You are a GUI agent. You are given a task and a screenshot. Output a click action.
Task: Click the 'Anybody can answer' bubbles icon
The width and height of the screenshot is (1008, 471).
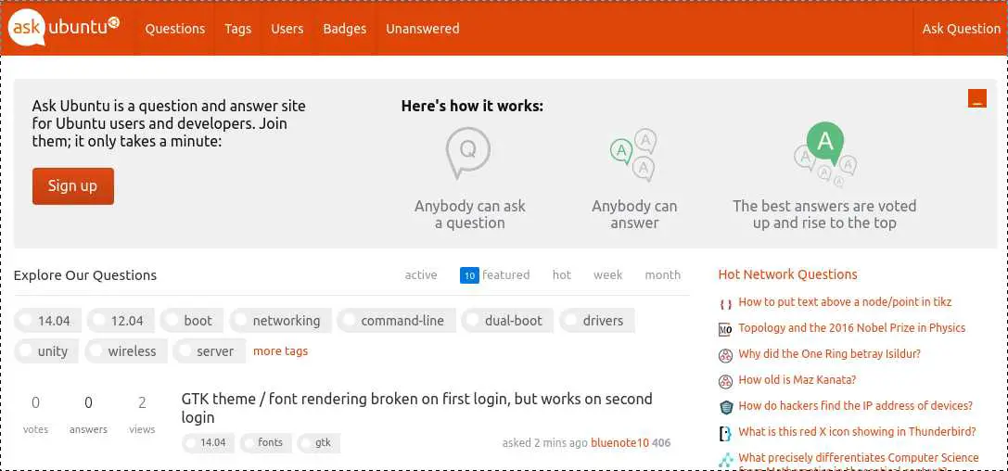click(633, 154)
